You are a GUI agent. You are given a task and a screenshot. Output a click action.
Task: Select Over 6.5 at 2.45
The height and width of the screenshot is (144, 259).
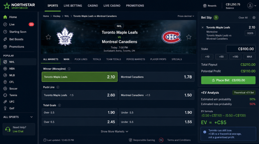80,122
